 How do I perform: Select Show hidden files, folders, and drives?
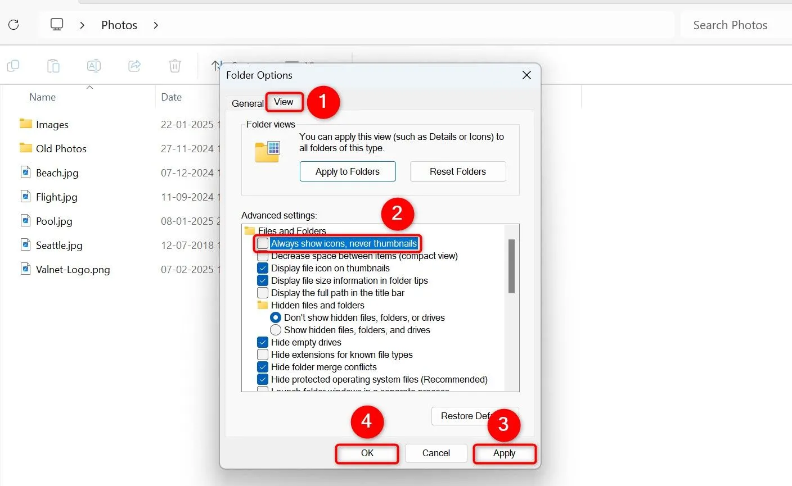(276, 330)
